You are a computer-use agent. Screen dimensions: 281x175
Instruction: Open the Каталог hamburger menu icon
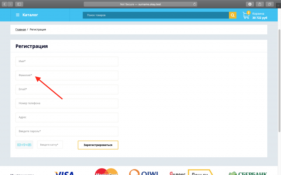tap(17, 15)
